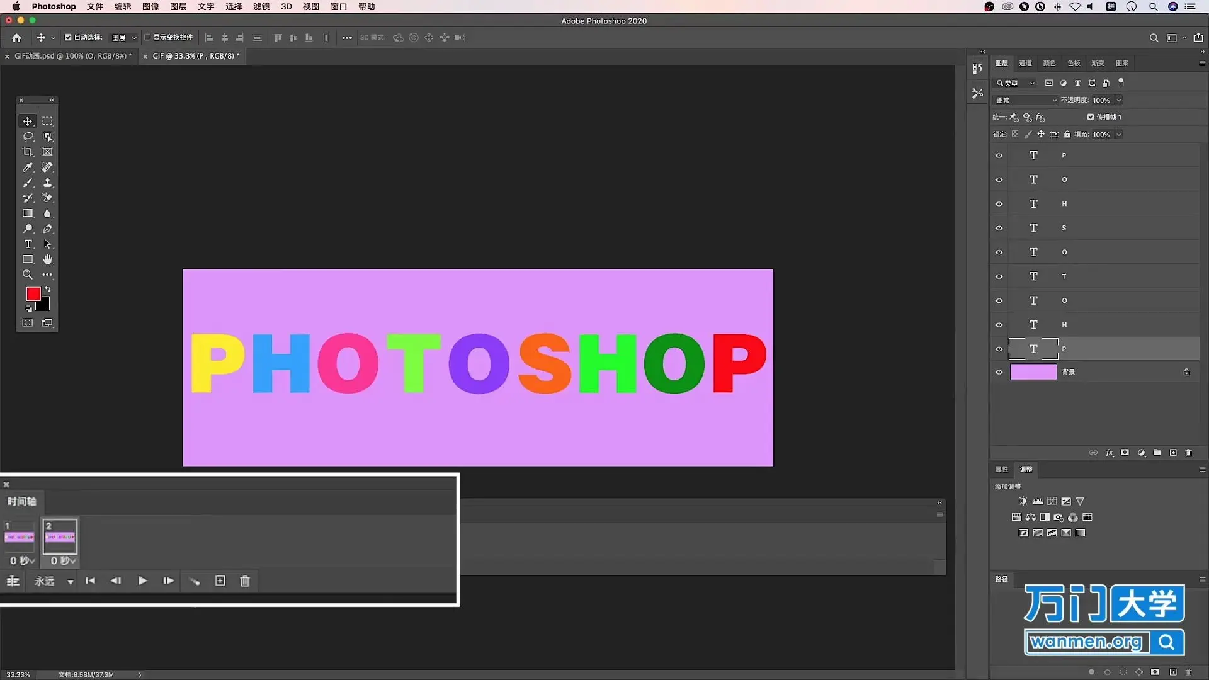Select frame 1 thumbnail in timeline
The image size is (1209, 680).
coord(20,536)
